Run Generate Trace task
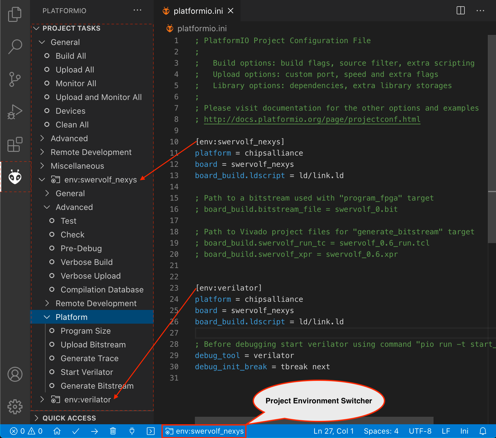496x438 pixels. (92, 358)
